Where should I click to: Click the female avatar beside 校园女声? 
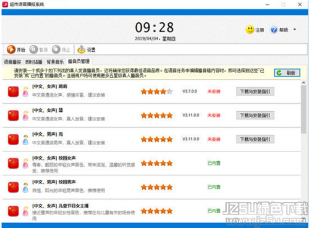click(x=25, y=163)
